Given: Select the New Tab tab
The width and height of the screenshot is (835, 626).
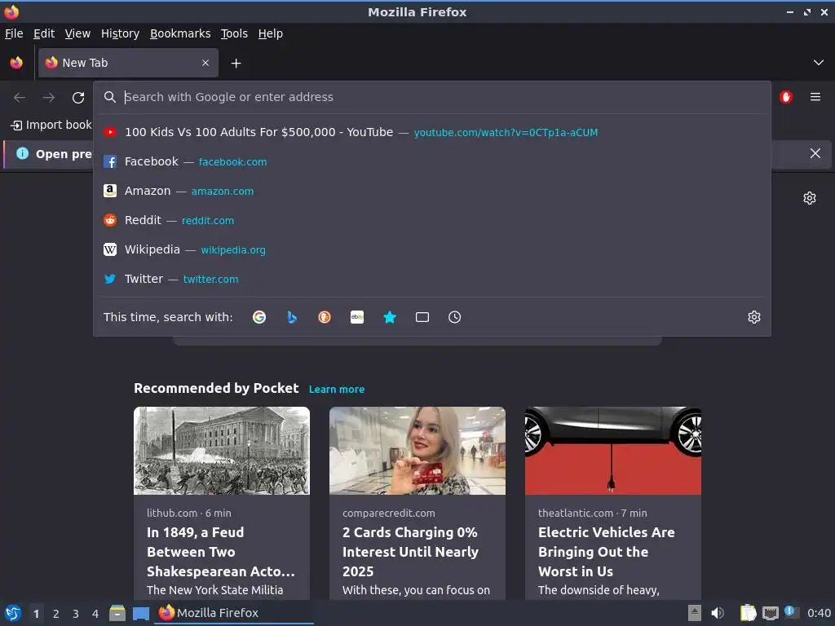Looking at the screenshot, I should click(128, 63).
